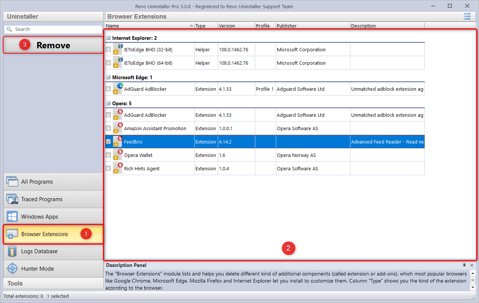Viewport: 479px width, 303px height.
Task: Check the IEToEdge BHO (64-bit) checkbox
Action: pos(108,63)
